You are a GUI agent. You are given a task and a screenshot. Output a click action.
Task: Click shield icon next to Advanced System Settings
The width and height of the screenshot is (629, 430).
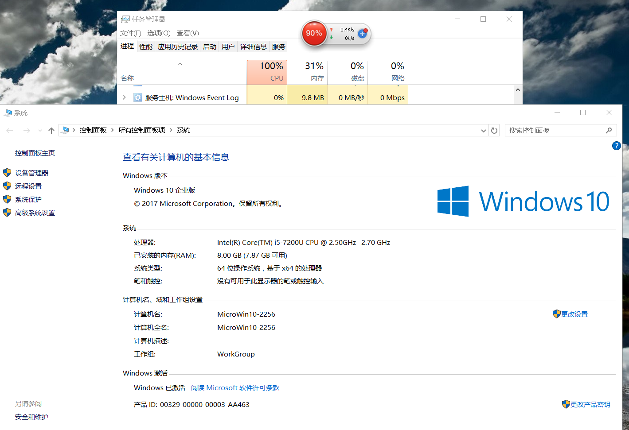[x=7, y=213]
